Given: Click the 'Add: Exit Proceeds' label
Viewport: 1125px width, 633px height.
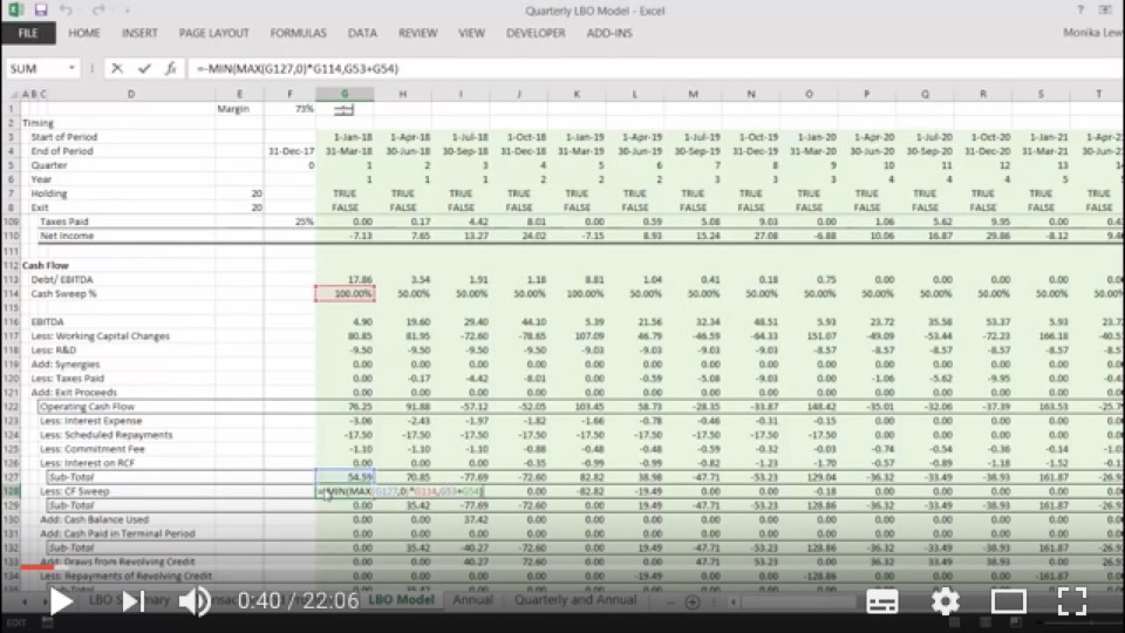Looking at the screenshot, I should pyautogui.click(x=74, y=392).
